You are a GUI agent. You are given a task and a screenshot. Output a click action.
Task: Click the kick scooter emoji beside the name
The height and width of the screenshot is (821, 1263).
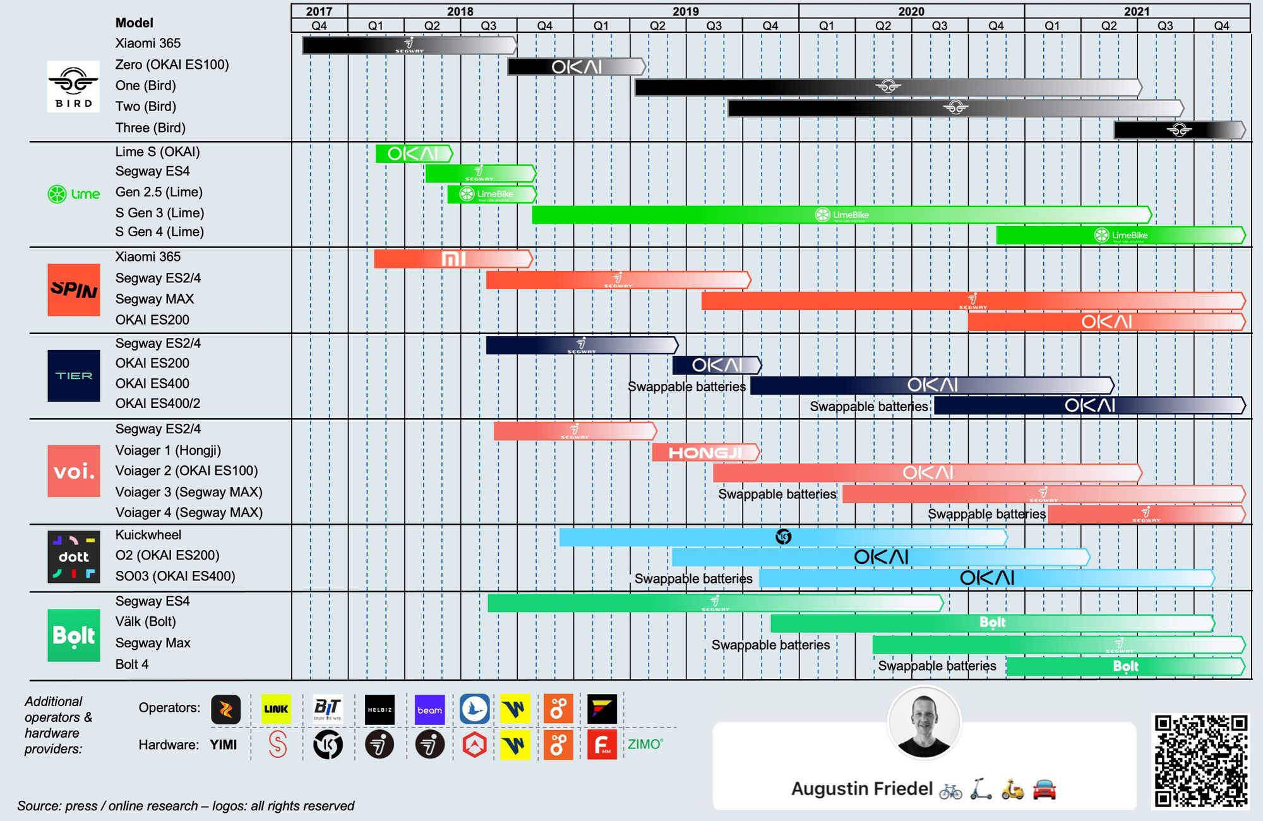point(981,789)
